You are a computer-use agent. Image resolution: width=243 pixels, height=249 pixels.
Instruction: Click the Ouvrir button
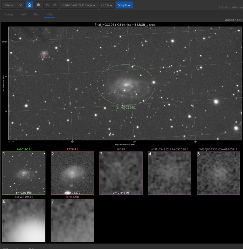click(x=9, y=5)
